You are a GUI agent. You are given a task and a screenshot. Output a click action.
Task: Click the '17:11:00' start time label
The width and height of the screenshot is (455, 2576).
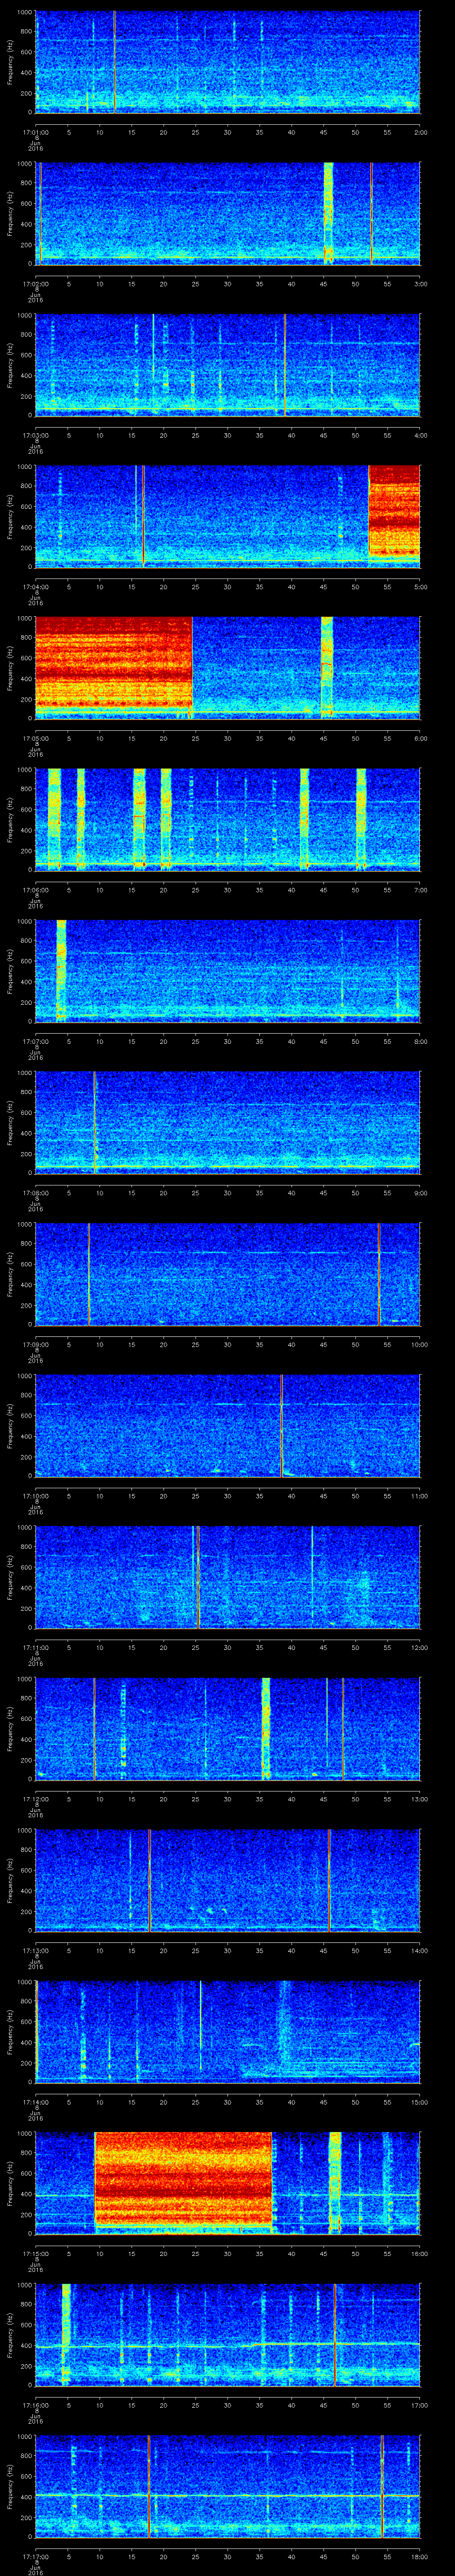pos(35,1647)
